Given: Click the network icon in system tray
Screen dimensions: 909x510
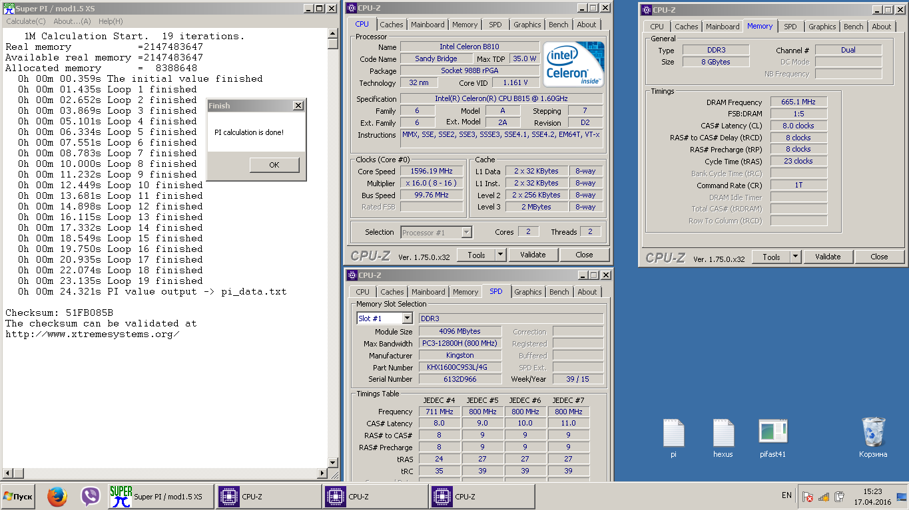Looking at the screenshot, I should (x=824, y=497).
